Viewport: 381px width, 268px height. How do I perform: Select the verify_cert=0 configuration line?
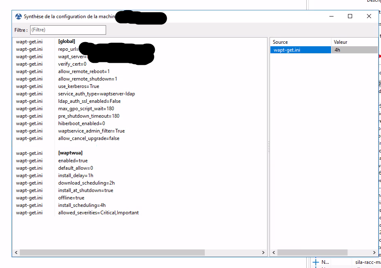pos(74,64)
